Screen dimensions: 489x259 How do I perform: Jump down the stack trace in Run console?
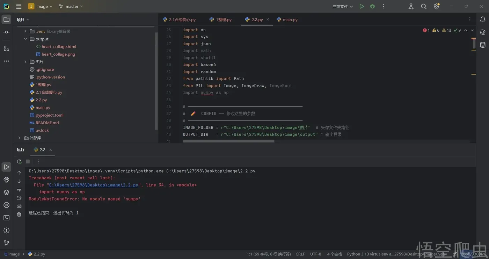pyautogui.click(x=19, y=181)
